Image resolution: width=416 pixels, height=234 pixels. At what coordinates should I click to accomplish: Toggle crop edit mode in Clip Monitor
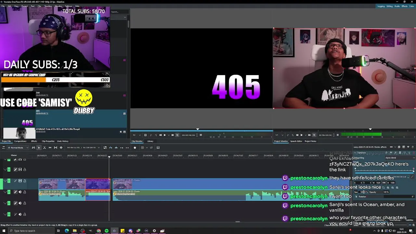pos(177,135)
